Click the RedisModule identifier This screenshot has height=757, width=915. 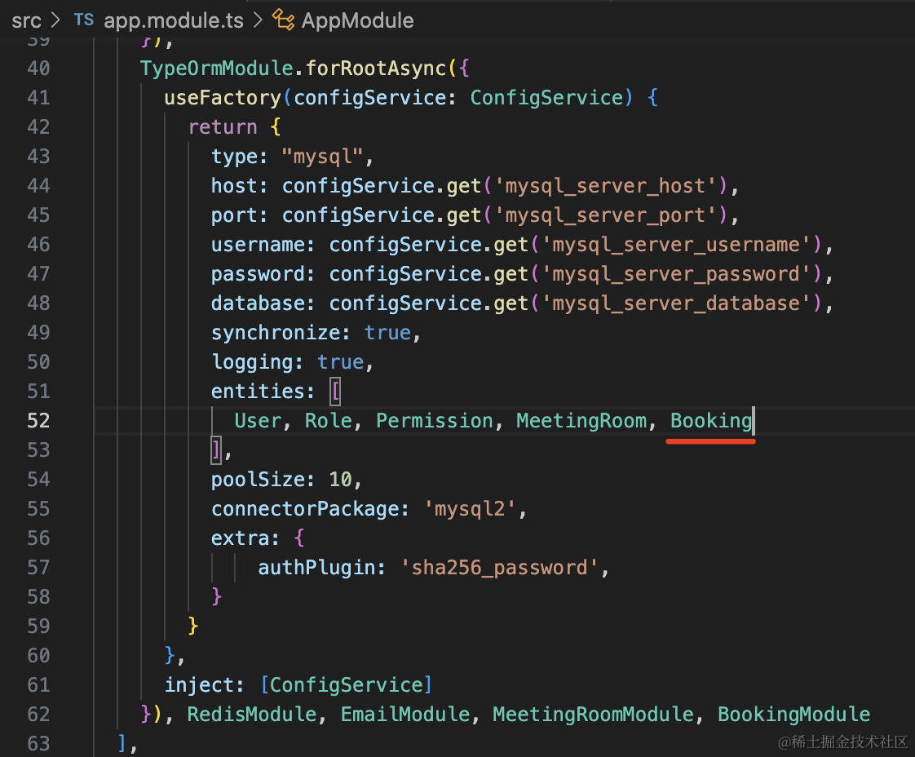point(252,715)
